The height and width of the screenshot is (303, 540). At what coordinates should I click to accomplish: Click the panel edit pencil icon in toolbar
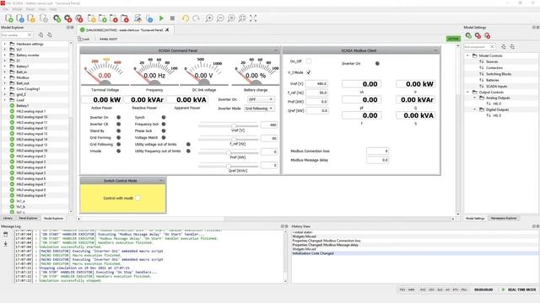point(138,19)
